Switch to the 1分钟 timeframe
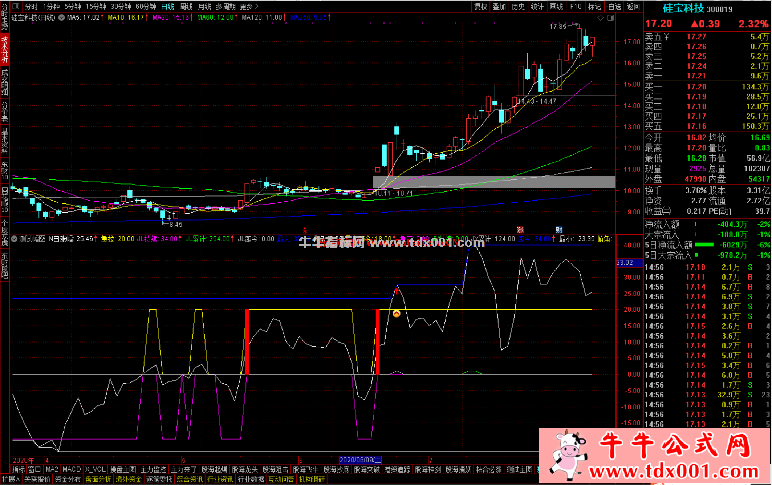Image resolution: width=772 pixels, height=485 pixels. pos(51,7)
